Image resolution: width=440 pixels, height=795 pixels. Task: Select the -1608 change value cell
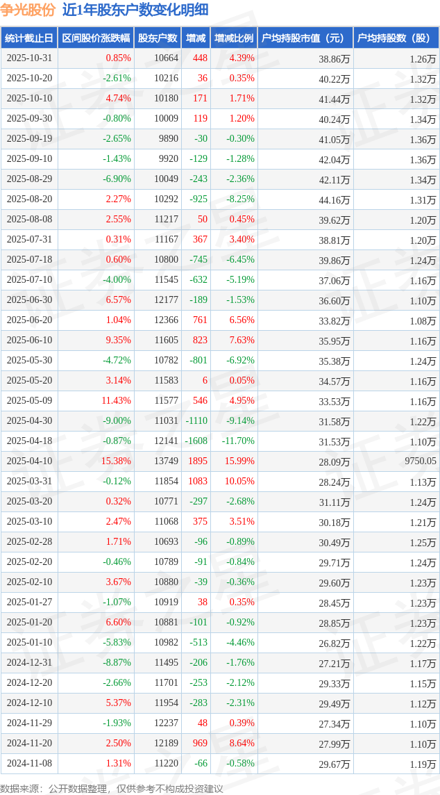(x=196, y=441)
